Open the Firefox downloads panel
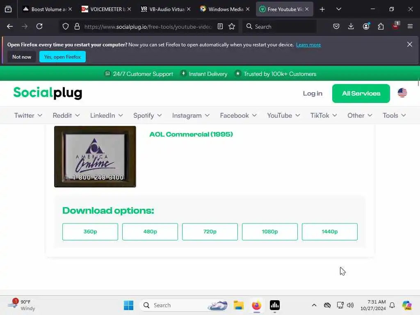420x315 pixels. 351,26
